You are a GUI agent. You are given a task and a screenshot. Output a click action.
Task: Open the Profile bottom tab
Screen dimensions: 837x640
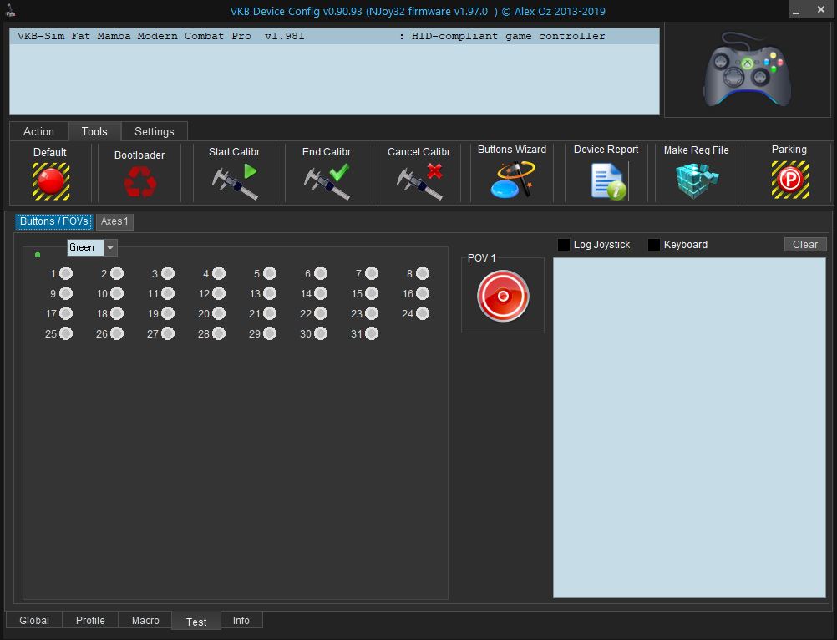[90, 620]
